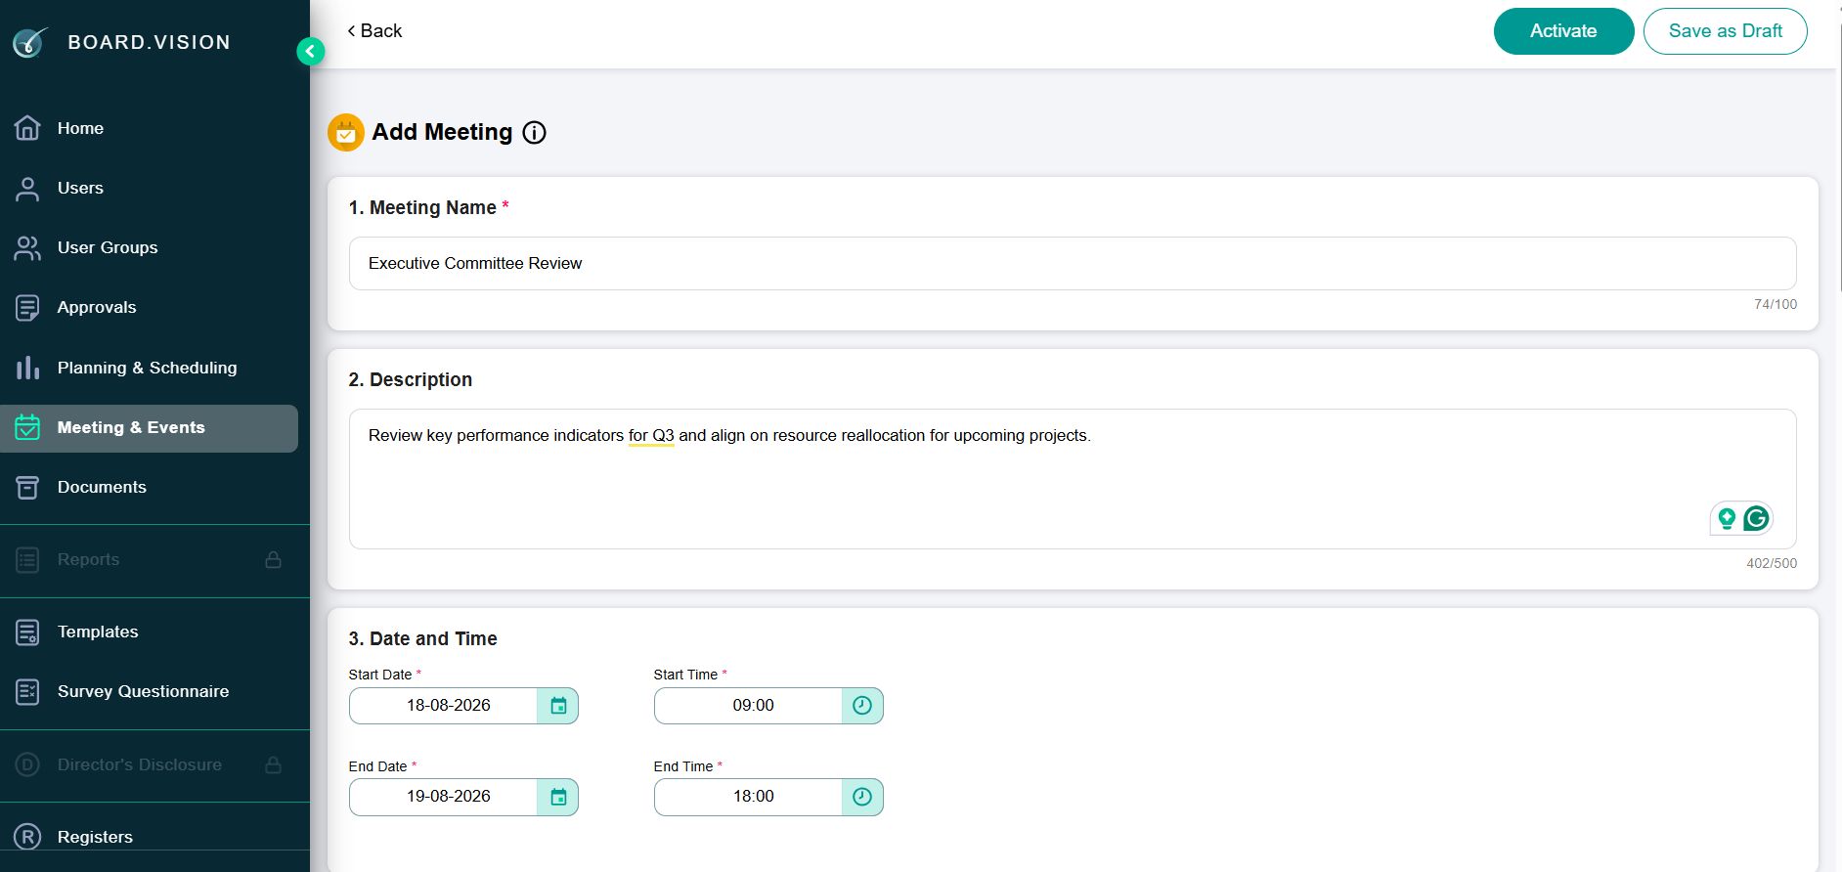Screen dimensions: 1842x872
Task: Click the lightbulb suggestion icon in Description
Action: pos(1727,518)
